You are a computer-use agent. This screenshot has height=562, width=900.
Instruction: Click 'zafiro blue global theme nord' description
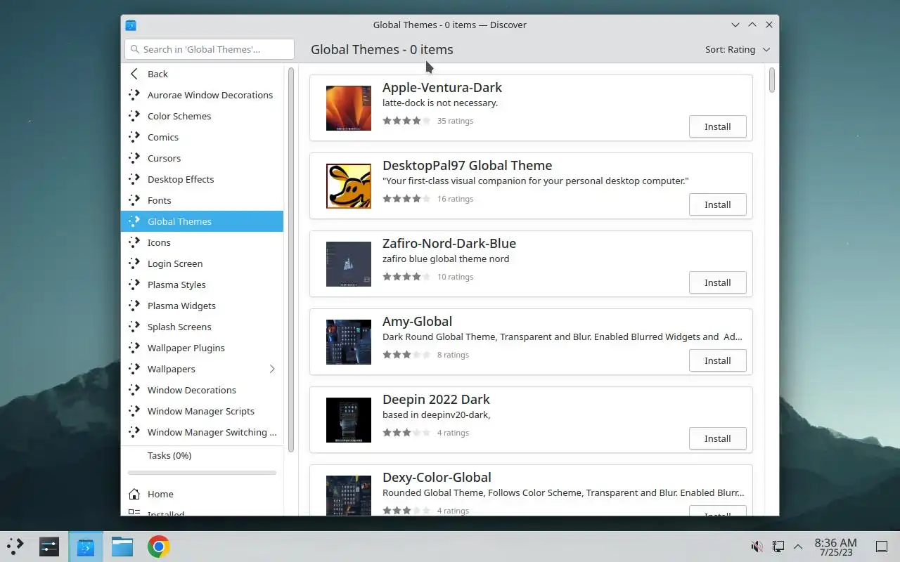click(446, 259)
